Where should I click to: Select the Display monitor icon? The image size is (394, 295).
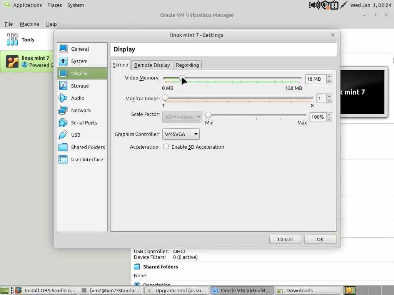(63, 73)
